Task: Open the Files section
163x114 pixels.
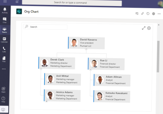Action: point(4,59)
